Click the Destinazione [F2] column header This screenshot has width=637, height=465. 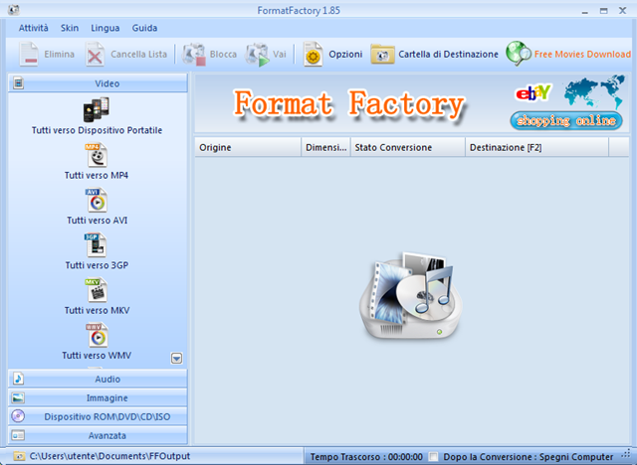(x=537, y=147)
